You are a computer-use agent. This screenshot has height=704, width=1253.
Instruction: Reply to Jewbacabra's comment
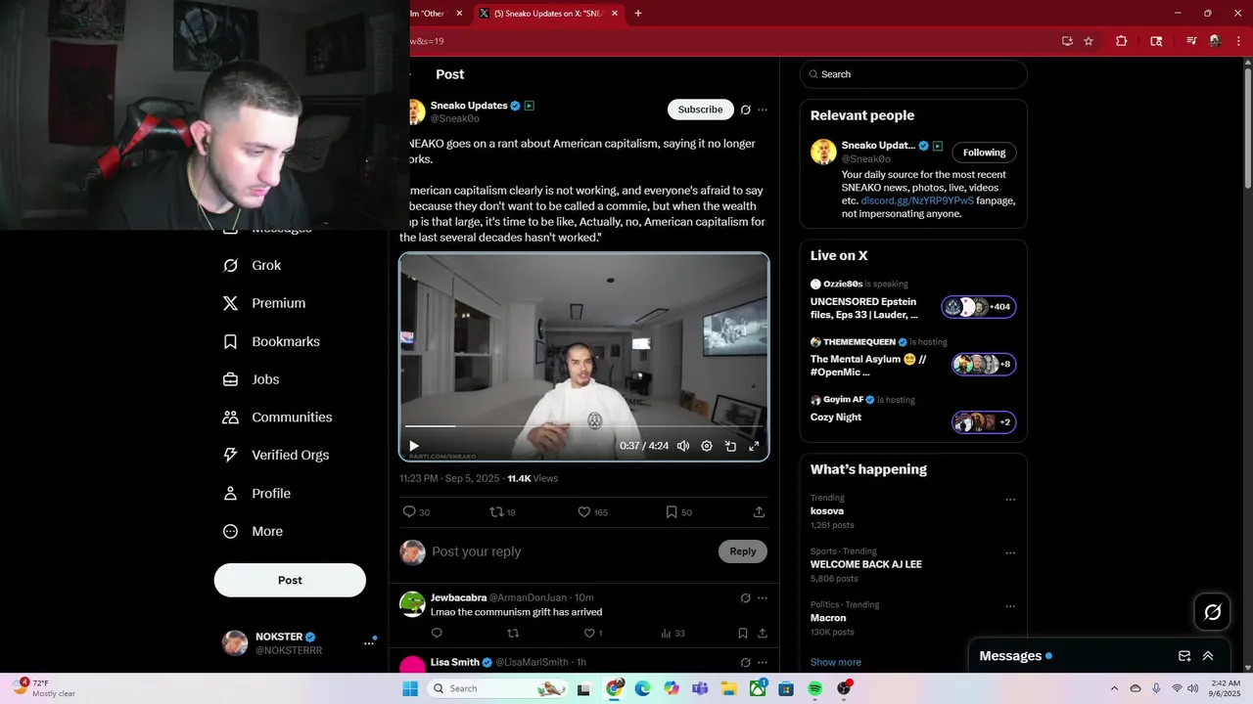click(437, 634)
